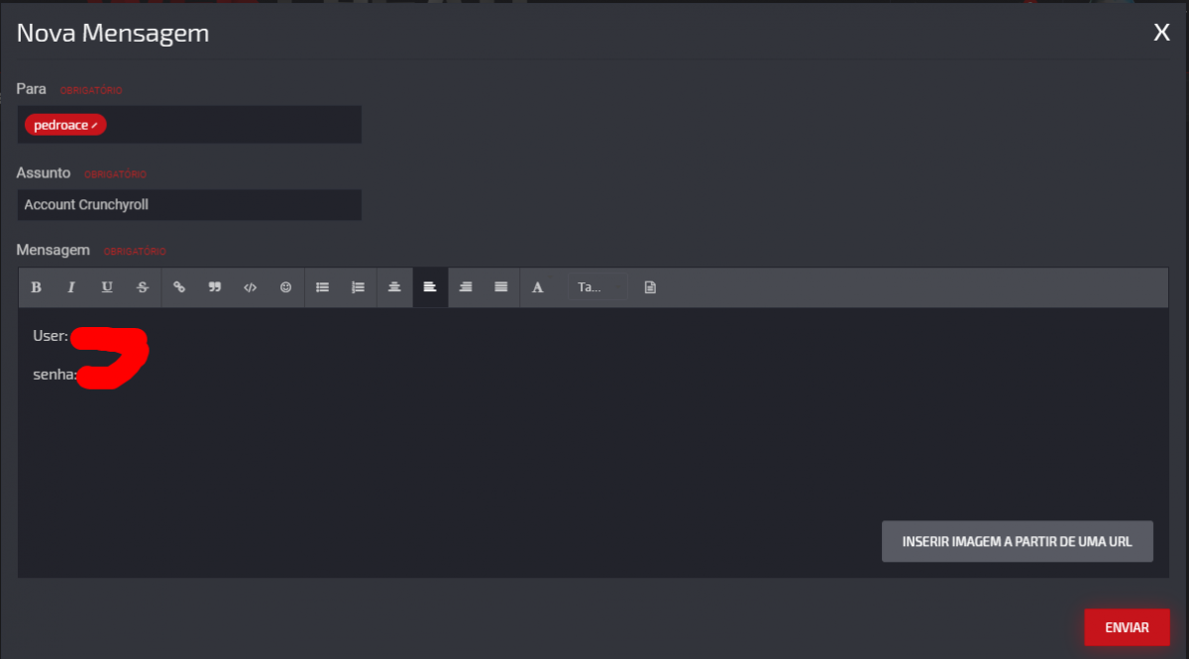Toggle bold text formatting
1189x659 pixels.
[37, 287]
